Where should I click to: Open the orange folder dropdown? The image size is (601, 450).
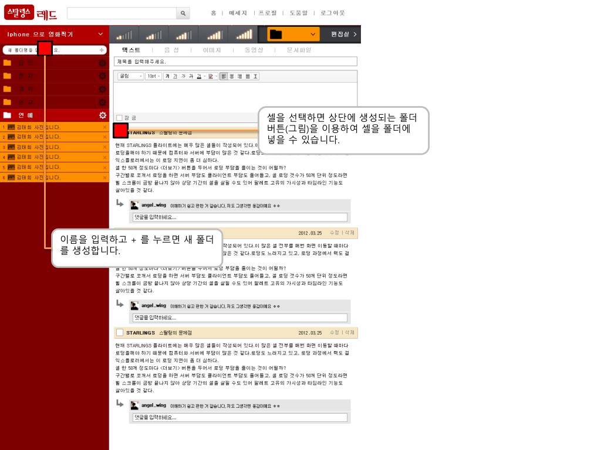293,35
